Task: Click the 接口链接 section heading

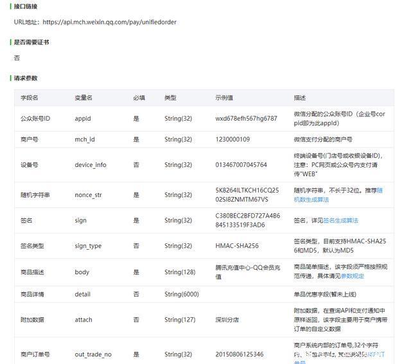Action: [x=26, y=6]
